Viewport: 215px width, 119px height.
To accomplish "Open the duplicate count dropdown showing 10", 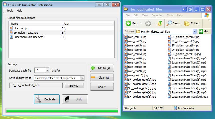I will (47, 71).
